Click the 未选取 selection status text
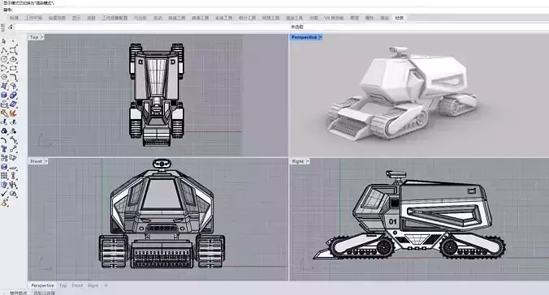The width and height of the screenshot is (549, 295). click(297, 27)
